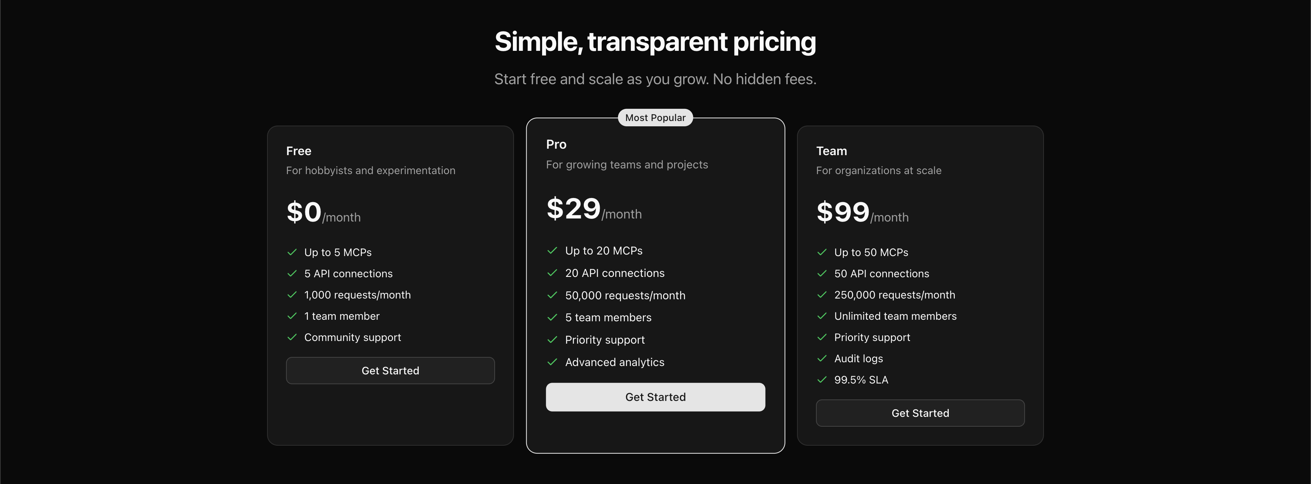Click checkmark beside 99.5% SLA
The image size is (1311, 484).
[821, 380]
